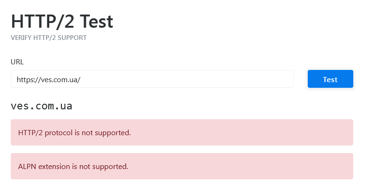The height and width of the screenshot is (192, 365).
Task: Click the second red warning message box
Action: pos(235,166)
